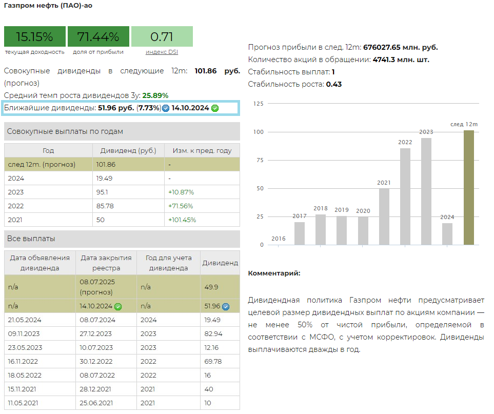Screen dimensions: 494x414
Task: Click the 'Дата закрытия реестра' column header
Action: [106, 263]
